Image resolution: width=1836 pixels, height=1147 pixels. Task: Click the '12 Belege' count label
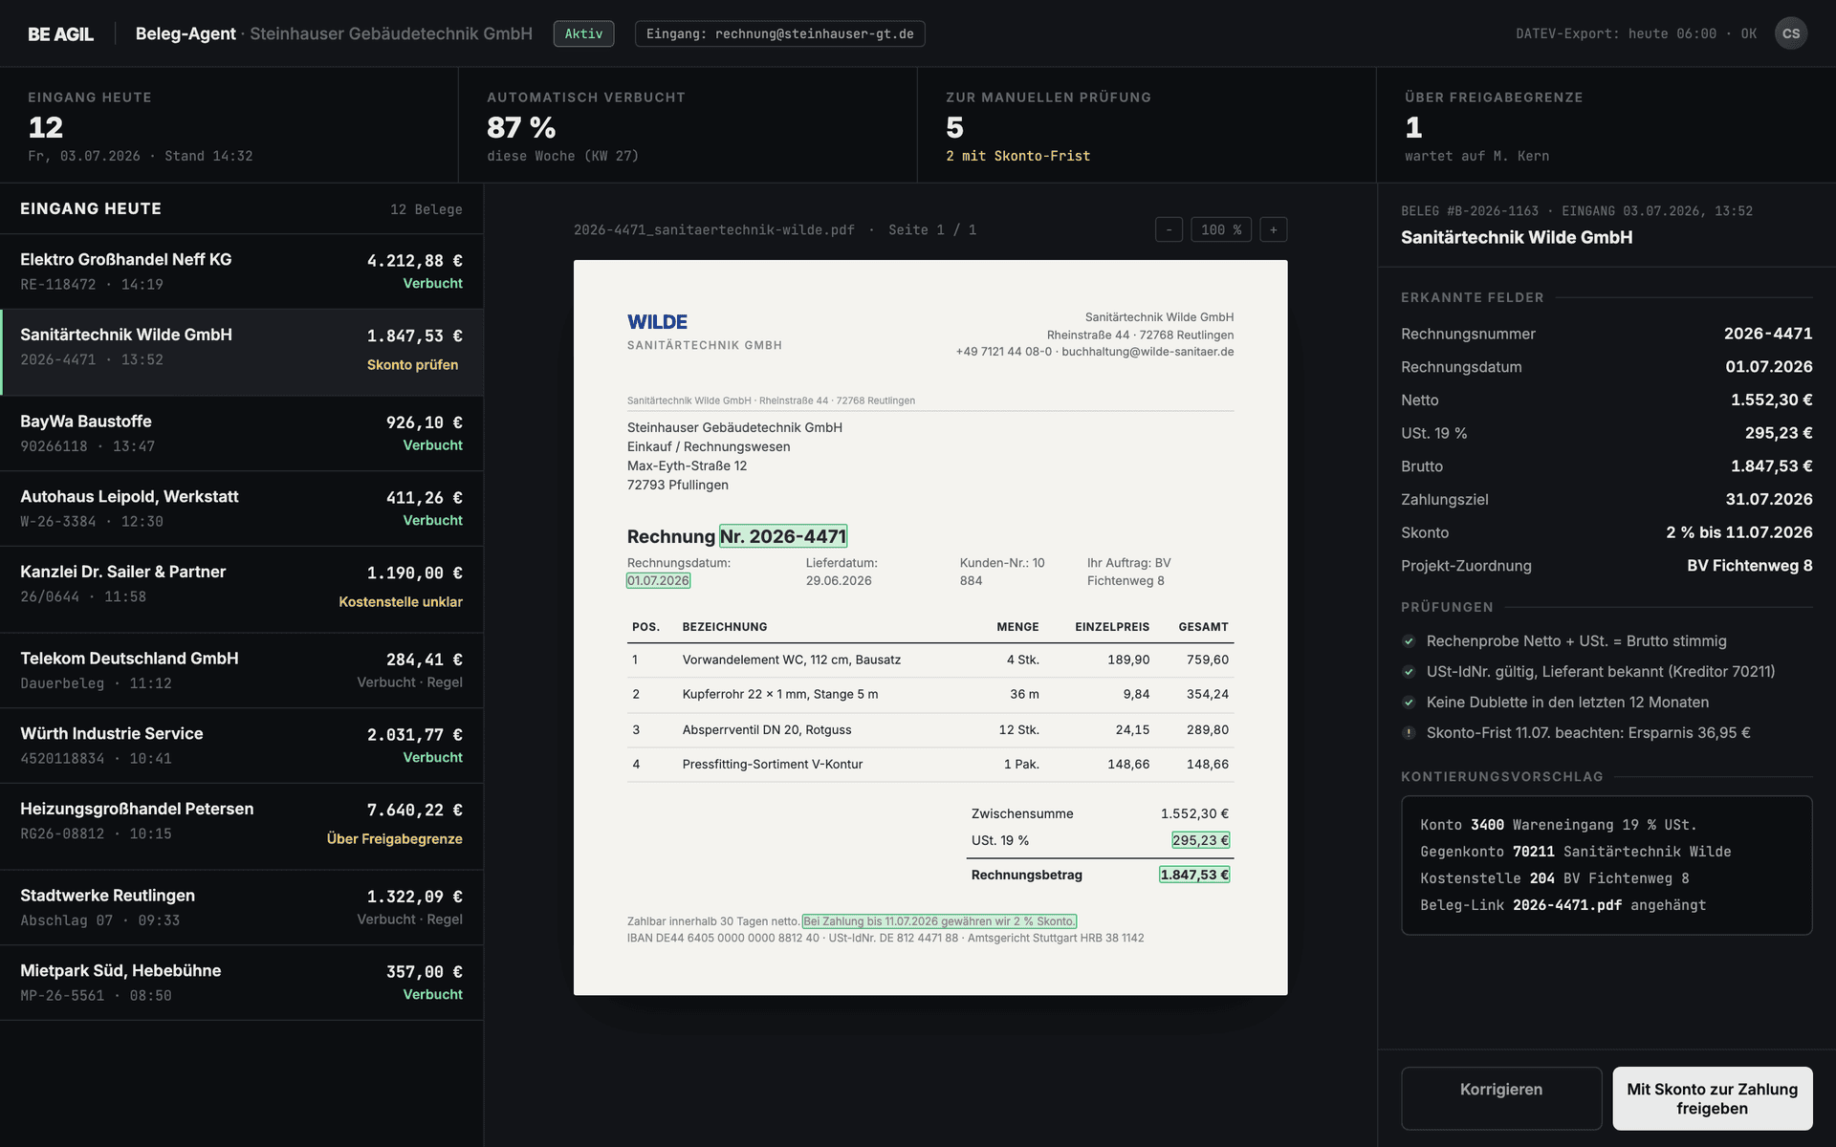click(x=426, y=209)
